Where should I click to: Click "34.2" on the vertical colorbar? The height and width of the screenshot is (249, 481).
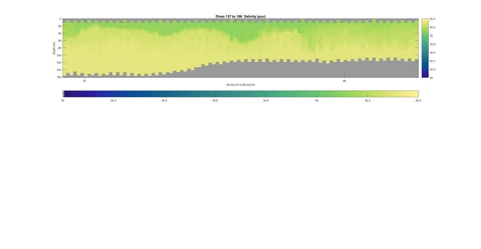432,69
